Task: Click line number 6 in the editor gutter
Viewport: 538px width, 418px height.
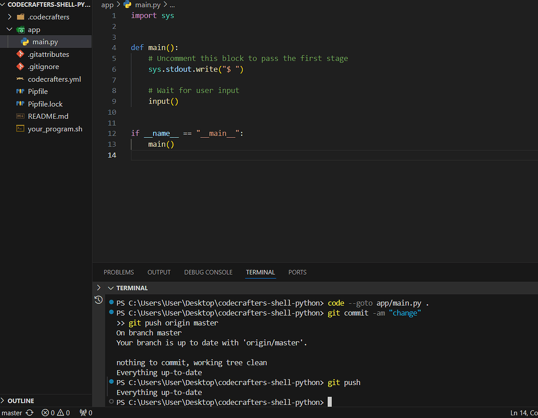Action: pos(114,69)
